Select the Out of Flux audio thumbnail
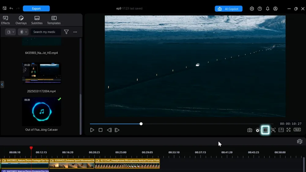The width and height of the screenshot is (306, 172). click(x=42, y=112)
